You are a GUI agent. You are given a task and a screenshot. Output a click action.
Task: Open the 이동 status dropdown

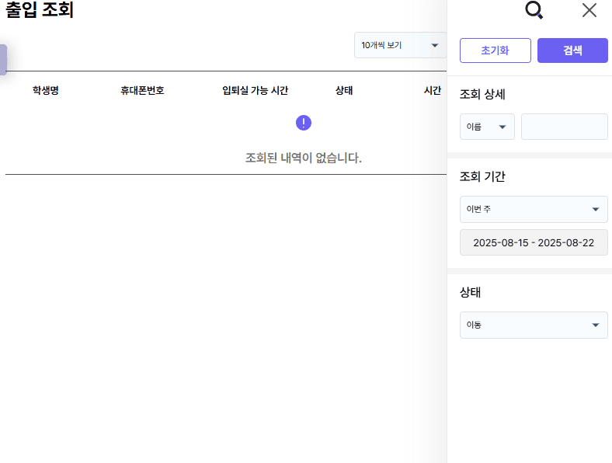(x=534, y=325)
